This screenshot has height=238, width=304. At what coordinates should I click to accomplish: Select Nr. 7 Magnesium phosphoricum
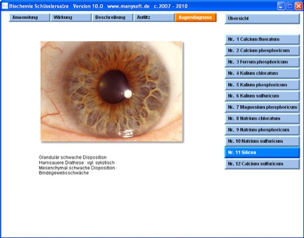[x=262, y=107]
